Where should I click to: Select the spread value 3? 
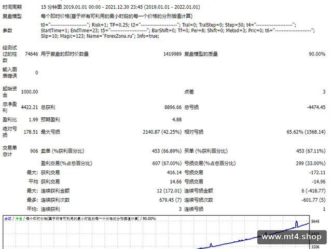324,92
